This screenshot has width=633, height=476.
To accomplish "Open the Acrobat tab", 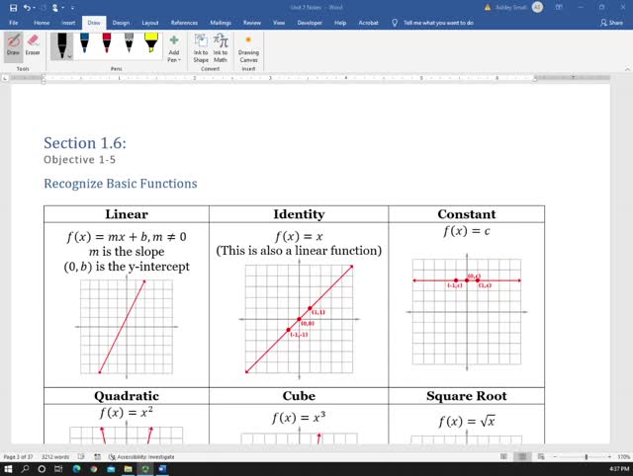I will pos(368,23).
